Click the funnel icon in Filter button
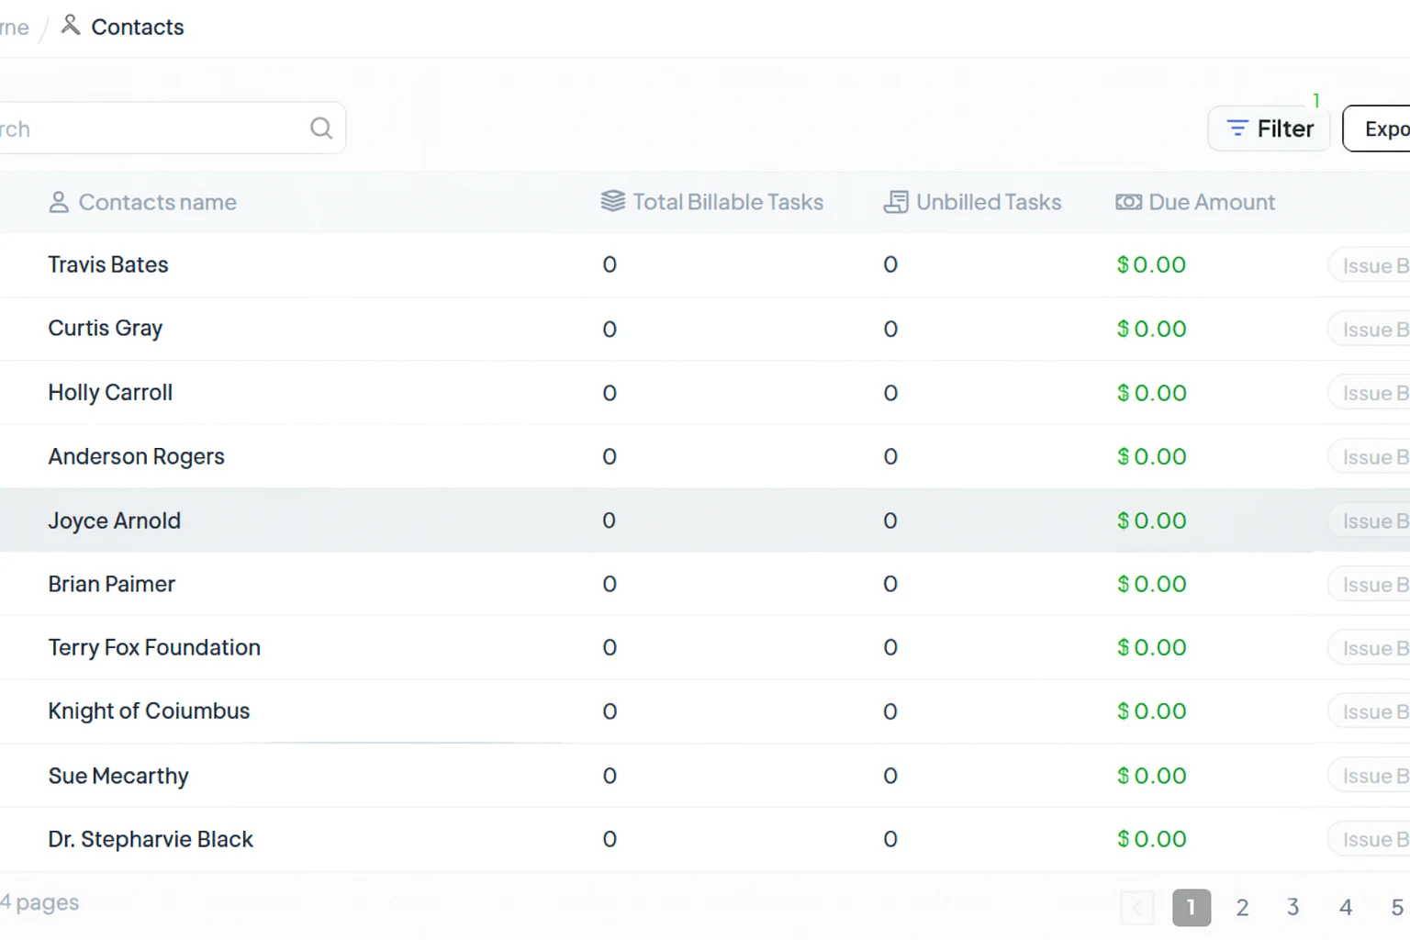 click(1237, 129)
